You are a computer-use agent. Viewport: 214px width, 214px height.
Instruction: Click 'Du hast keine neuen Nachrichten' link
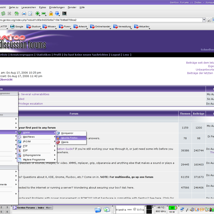(x=86, y=55)
